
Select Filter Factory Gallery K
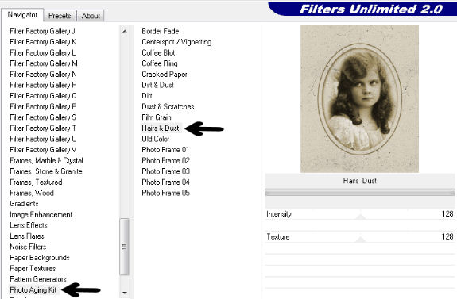(43, 42)
